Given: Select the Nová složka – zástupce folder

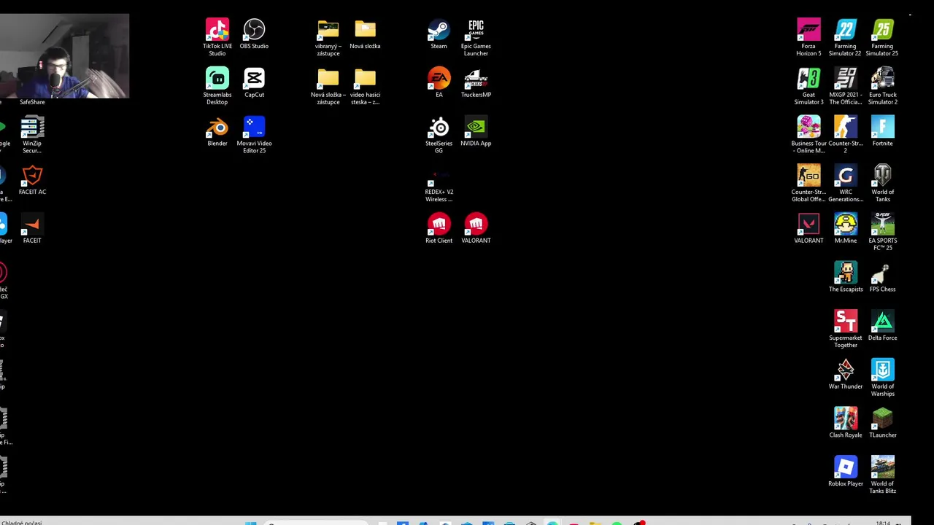Looking at the screenshot, I should coord(328,79).
